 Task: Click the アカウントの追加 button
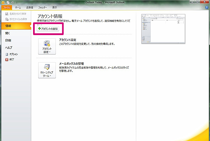pos(48,29)
